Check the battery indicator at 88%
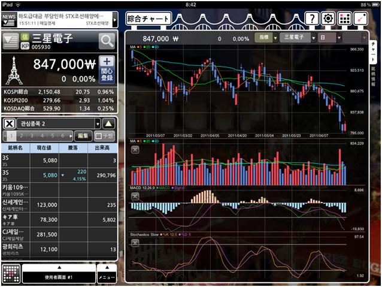 click(370, 5)
